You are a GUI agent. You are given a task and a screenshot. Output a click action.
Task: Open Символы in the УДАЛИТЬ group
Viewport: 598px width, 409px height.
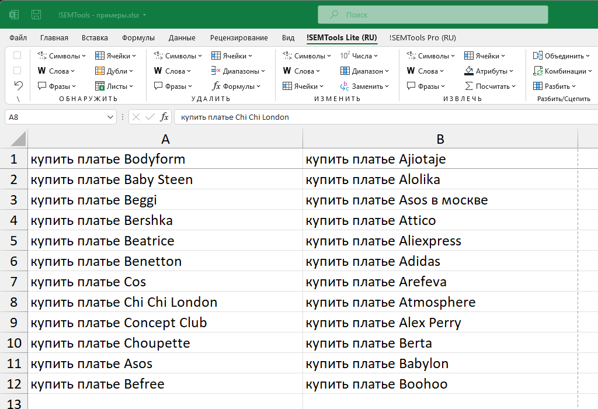tap(178, 56)
